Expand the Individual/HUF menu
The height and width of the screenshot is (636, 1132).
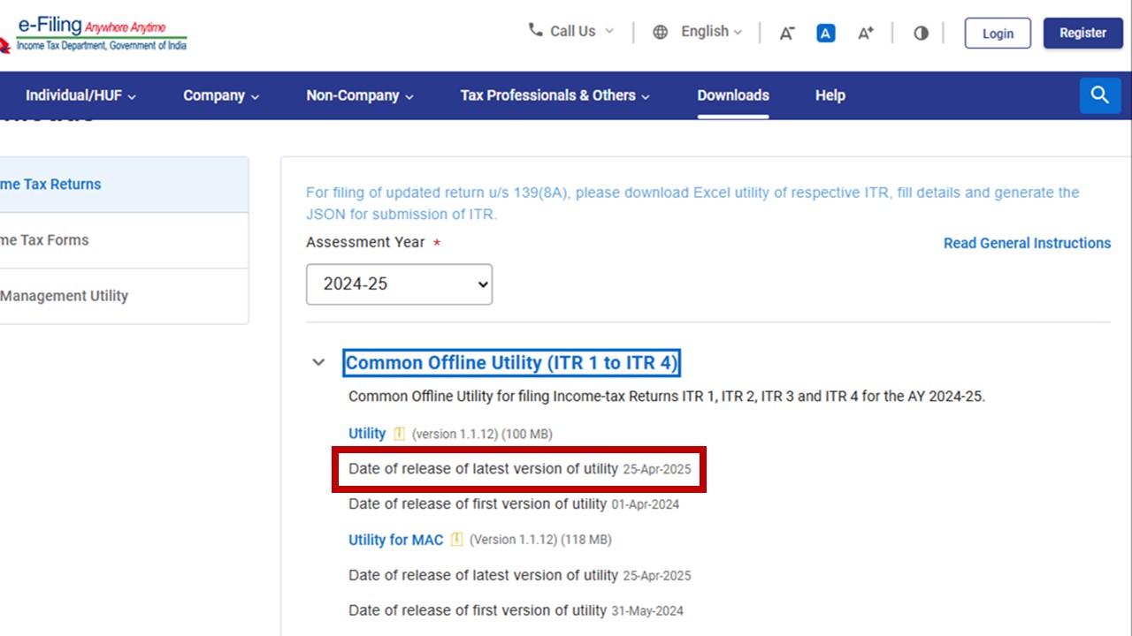(x=80, y=95)
